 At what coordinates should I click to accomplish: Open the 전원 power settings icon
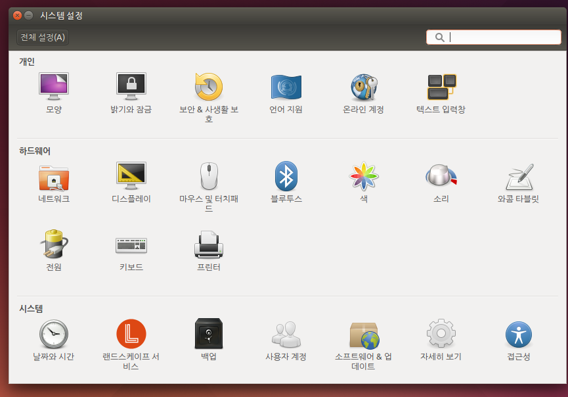54,244
